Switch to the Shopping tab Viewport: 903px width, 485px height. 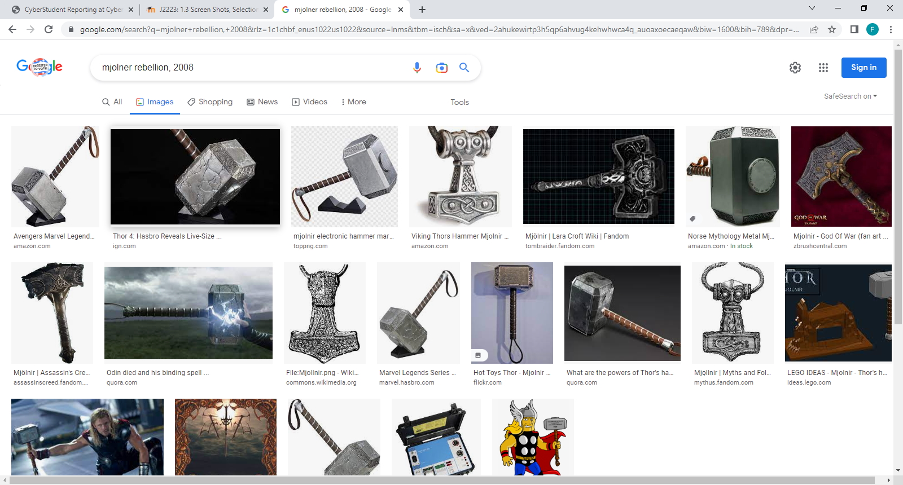tap(210, 102)
